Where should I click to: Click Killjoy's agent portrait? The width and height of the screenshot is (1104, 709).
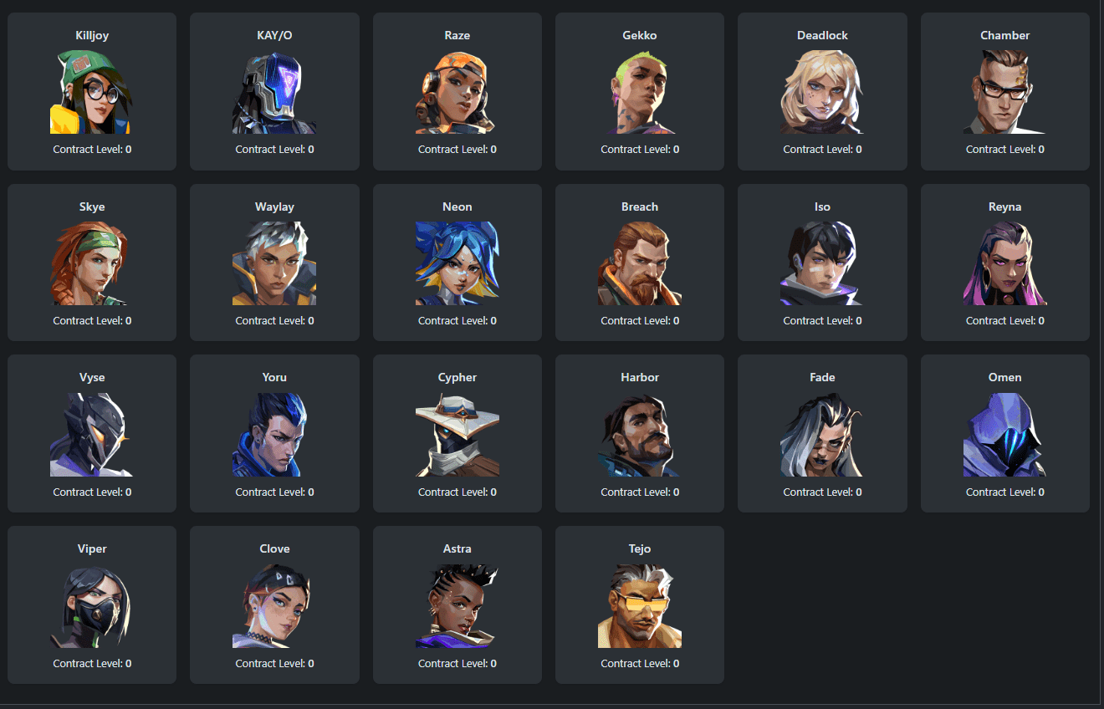[92, 92]
